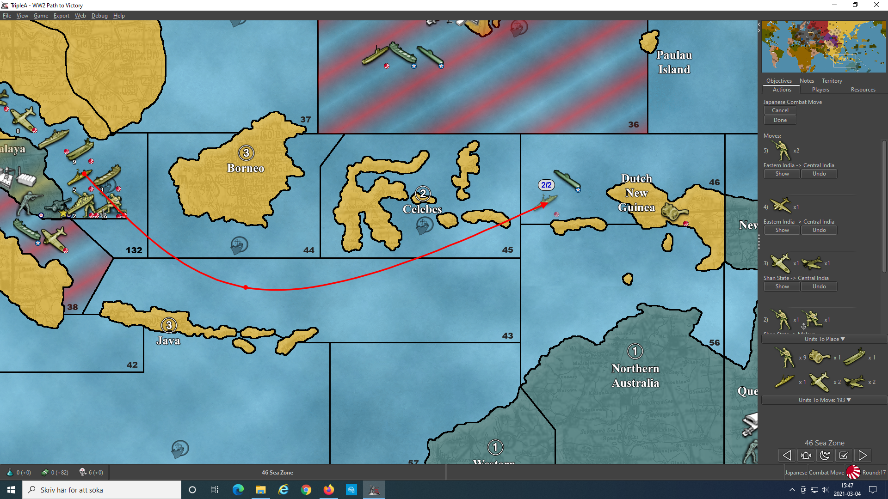The height and width of the screenshot is (499, 888).
Task: Undo move 5 infantry to Central India
Action: tap(819, 174)
